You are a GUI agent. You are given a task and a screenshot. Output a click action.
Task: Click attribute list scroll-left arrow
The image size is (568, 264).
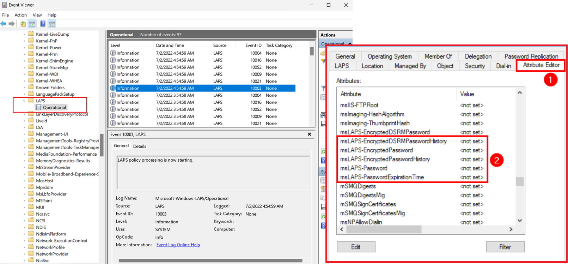[x=342, y=229]
